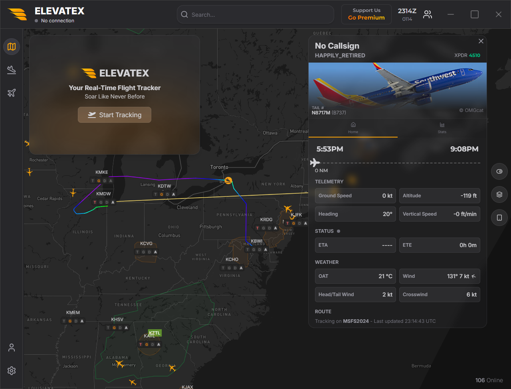Click the Ground Speed telemetry tile

click(355, 196)
